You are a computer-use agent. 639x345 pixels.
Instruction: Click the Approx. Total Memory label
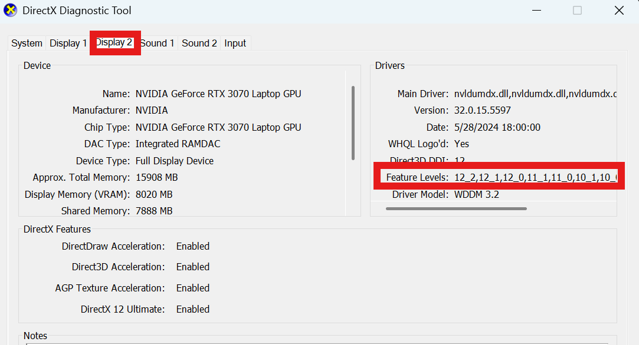pyautogui.click(x=81, y=178)
